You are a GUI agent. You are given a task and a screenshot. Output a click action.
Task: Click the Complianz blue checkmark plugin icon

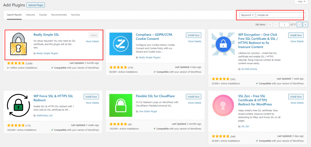(121, 44)
